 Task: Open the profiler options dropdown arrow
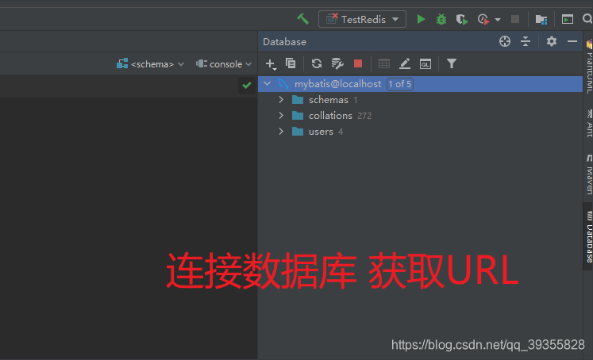pos(498,19)
